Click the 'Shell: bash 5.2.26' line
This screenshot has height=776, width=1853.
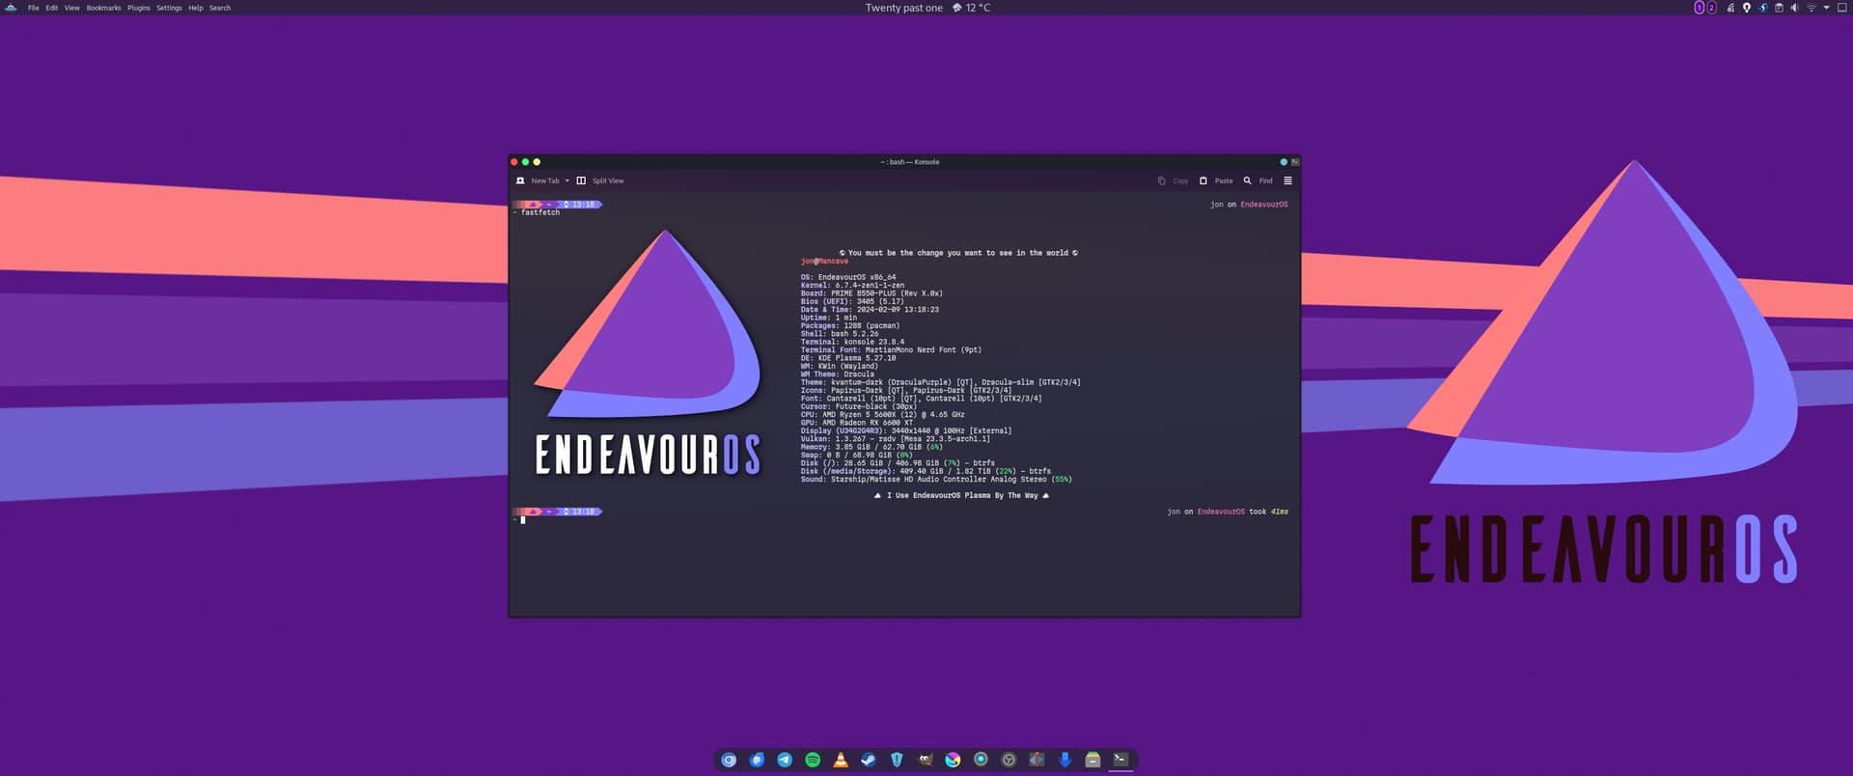pos(840,334)
